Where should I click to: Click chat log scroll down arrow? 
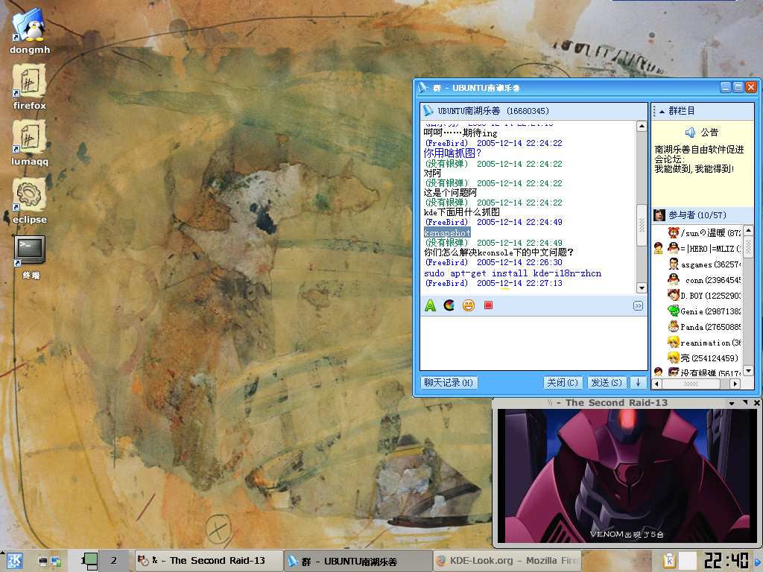[642, 288]
